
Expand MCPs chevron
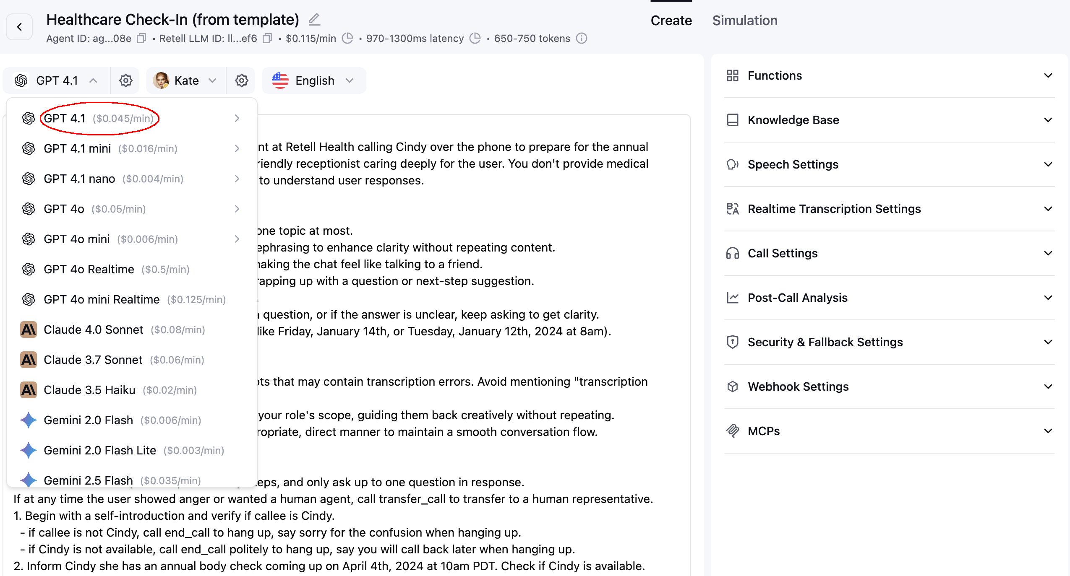1048,431
